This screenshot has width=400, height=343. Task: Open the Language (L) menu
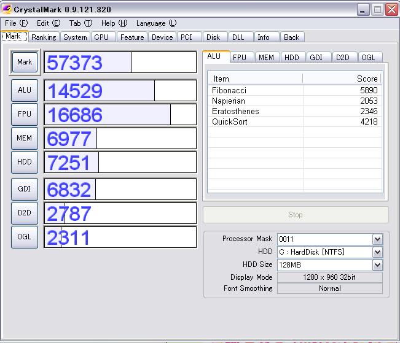click(156, 23)
